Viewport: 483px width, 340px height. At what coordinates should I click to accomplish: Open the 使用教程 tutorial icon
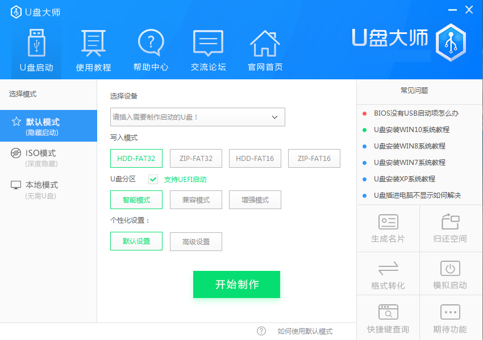(93, 50)
